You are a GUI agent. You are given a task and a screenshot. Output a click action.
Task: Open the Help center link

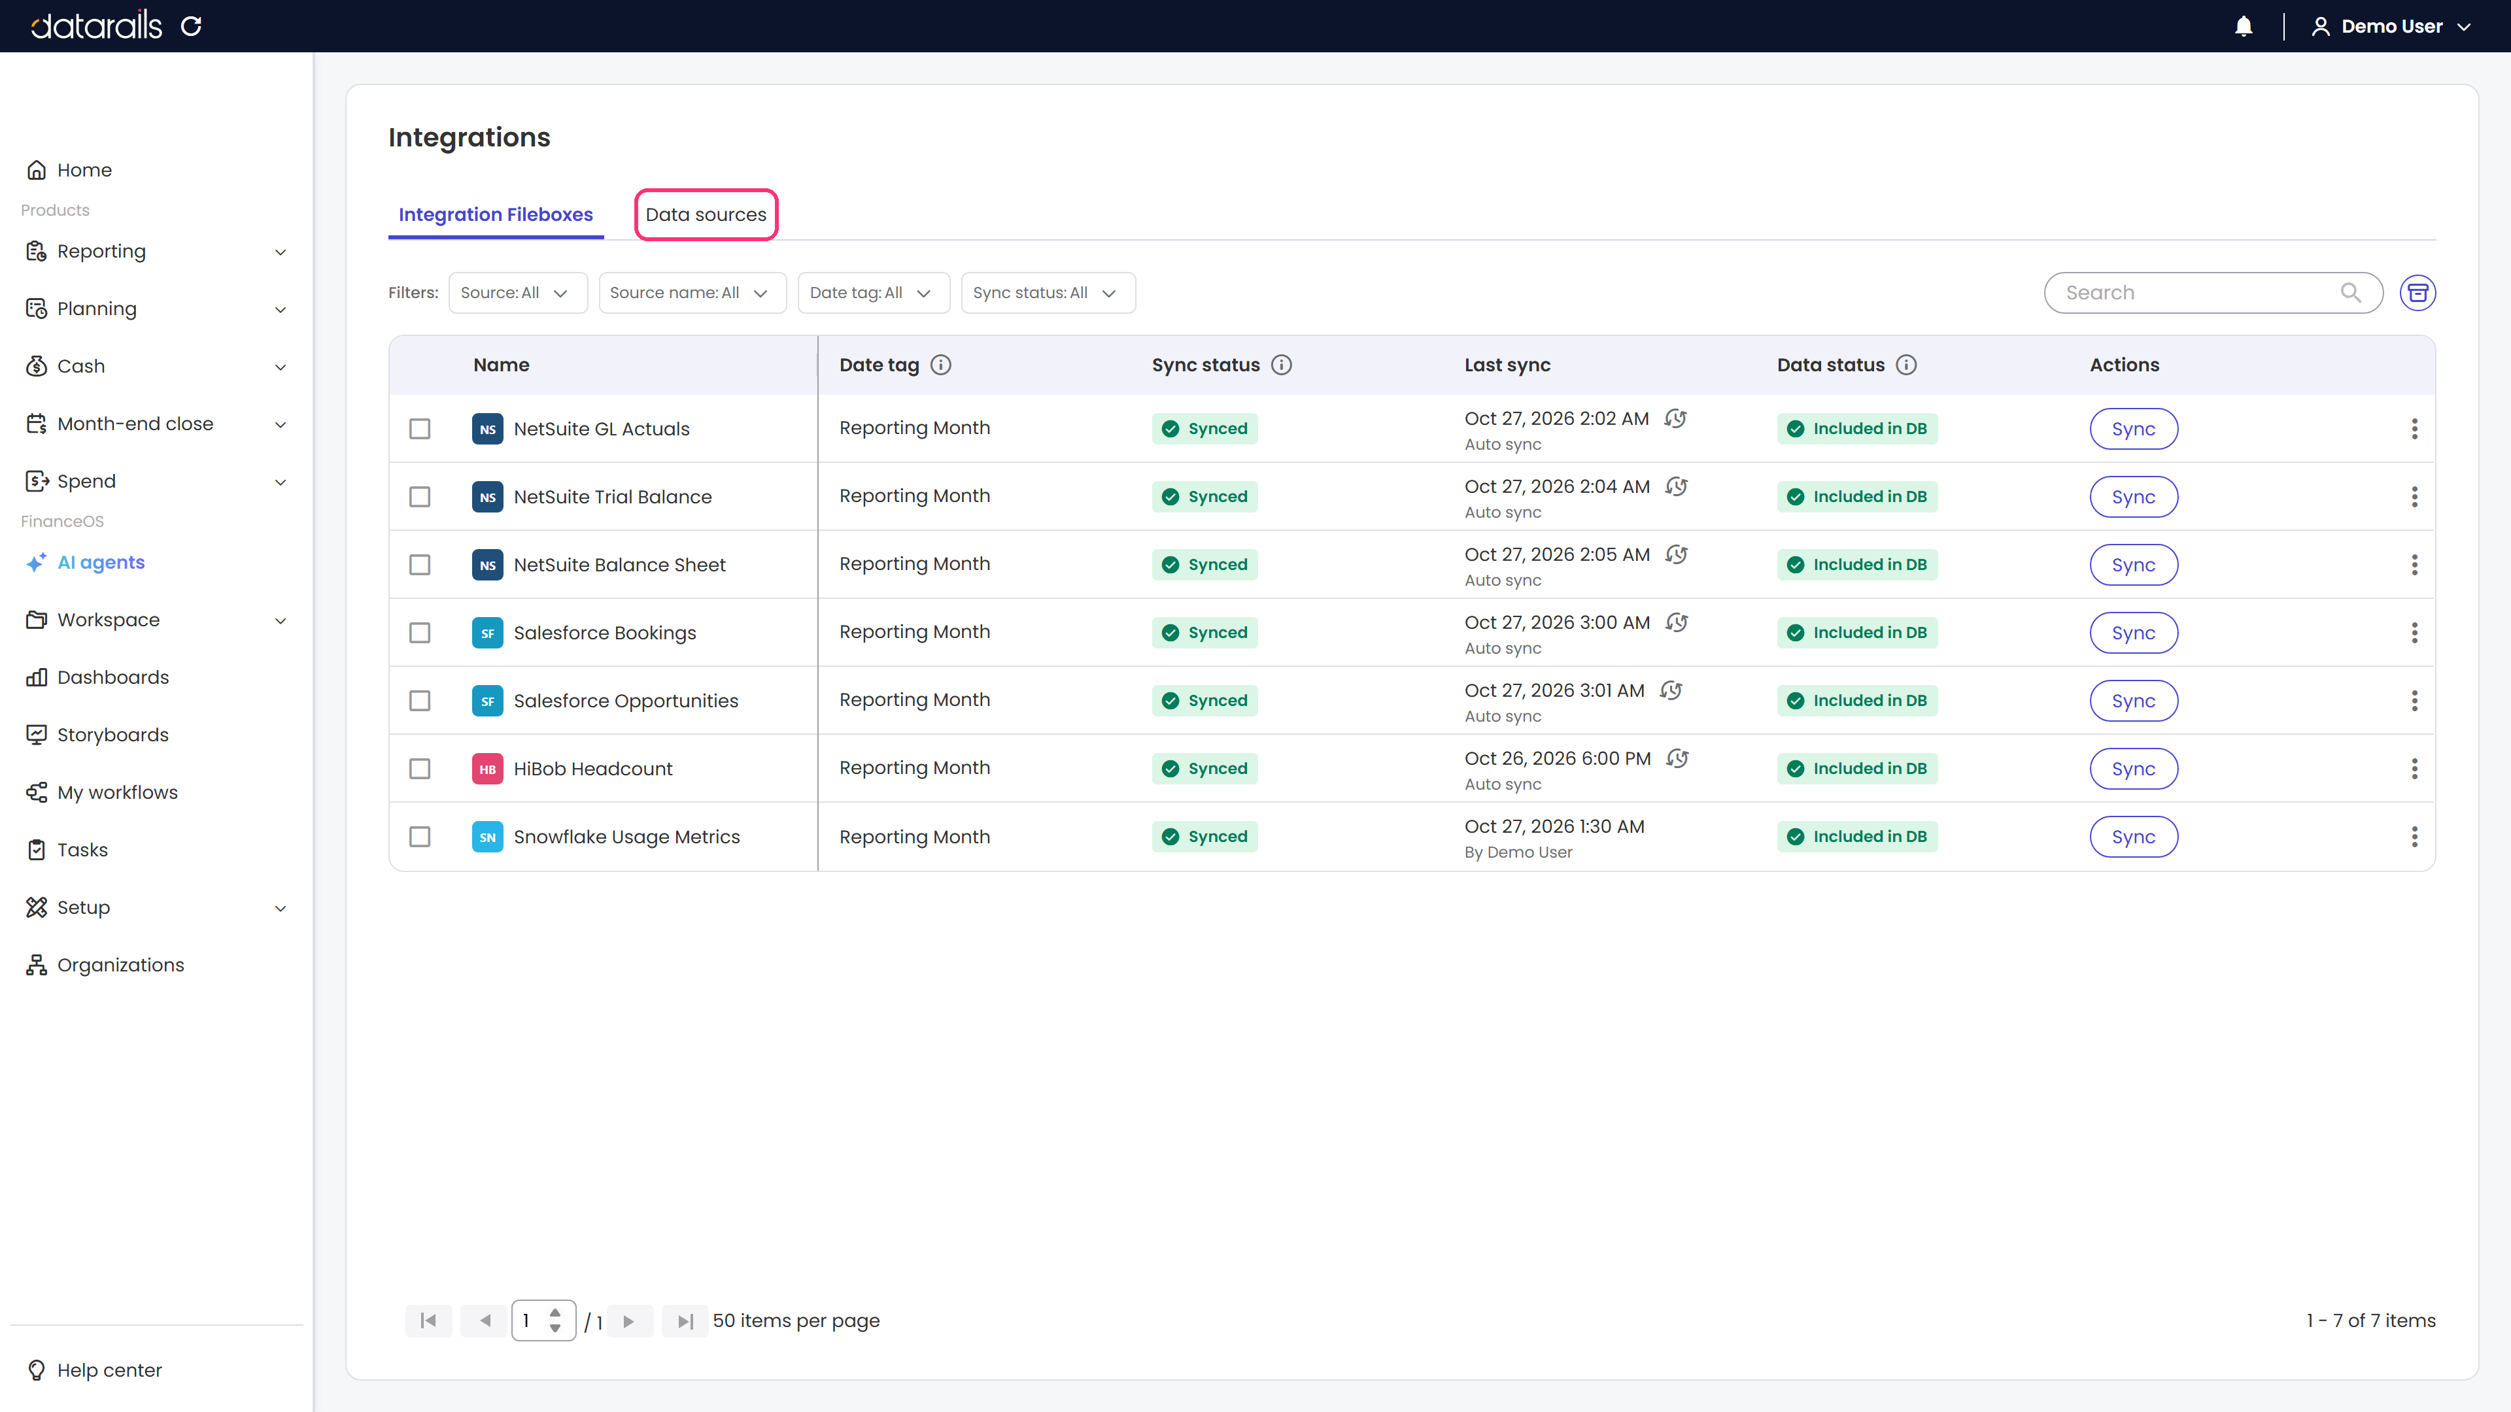(95, 1370)
